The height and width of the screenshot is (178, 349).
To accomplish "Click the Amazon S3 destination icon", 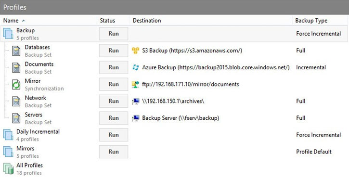I will tap(136, 51).
